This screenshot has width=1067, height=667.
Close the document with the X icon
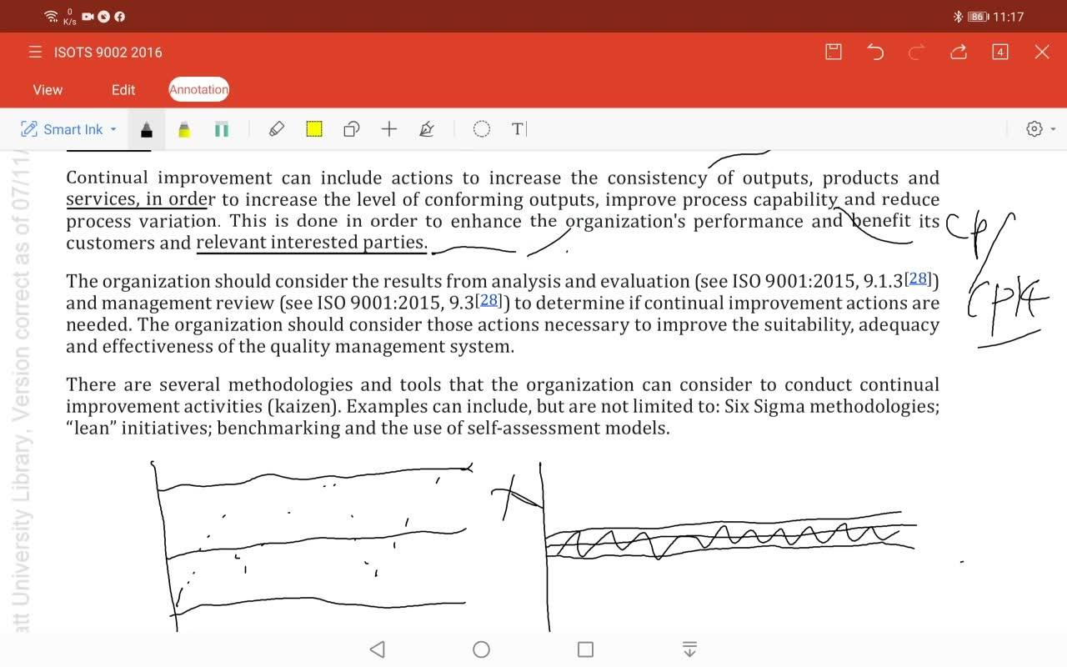[1042, 52]
